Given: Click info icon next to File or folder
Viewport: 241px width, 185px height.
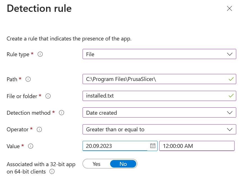Looking at the screenshot, I should tap(48, 96).
